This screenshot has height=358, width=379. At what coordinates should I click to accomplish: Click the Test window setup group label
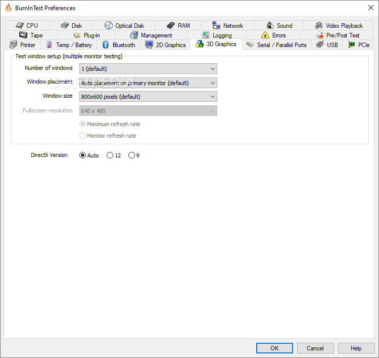pos(69,56)
